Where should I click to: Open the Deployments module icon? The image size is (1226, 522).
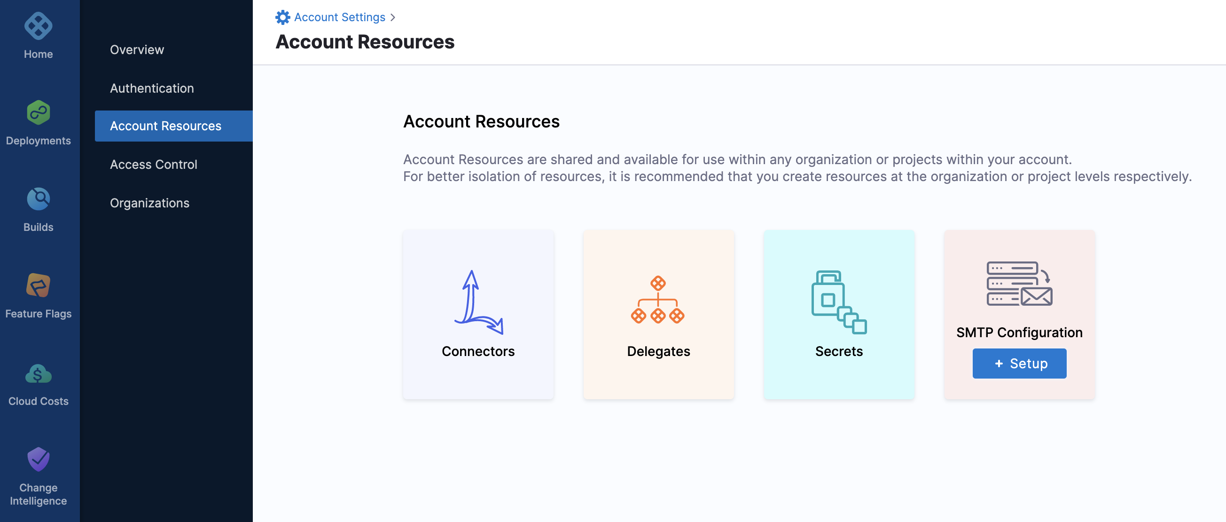click(x=38, y=112)
